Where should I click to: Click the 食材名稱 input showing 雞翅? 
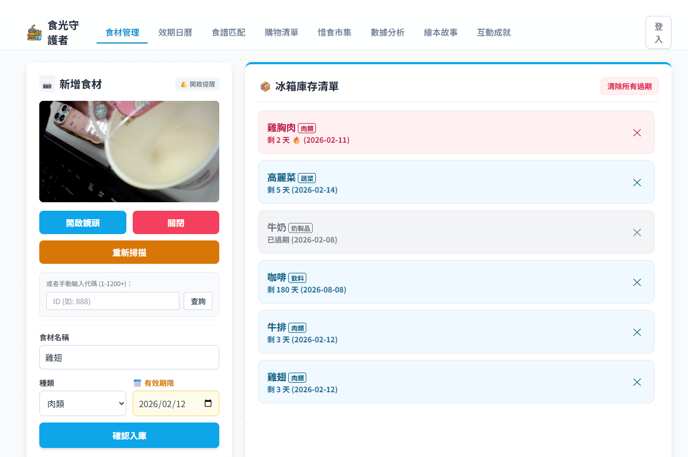click(129, 357)
